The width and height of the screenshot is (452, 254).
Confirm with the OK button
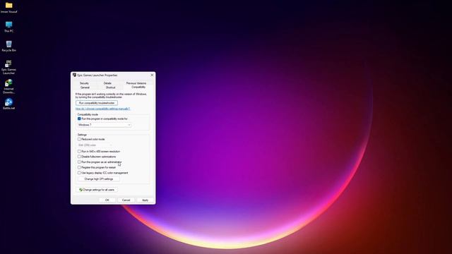(x=107, y=200)
